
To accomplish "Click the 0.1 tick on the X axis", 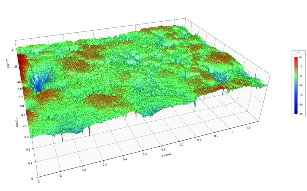I will click(61, 176).
